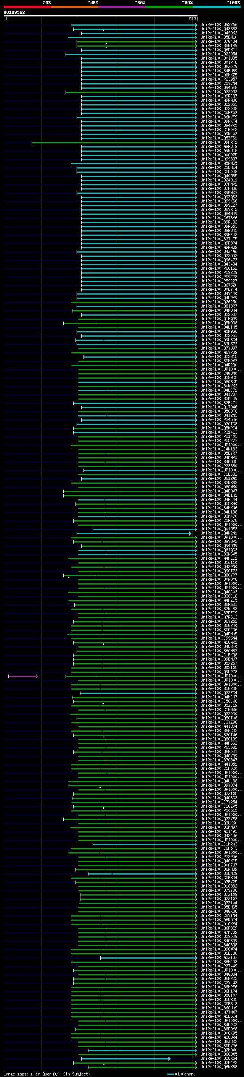This screenshot has width=244, height=1077.
Task: Select hit label UniRef100_B9HRF1
Action: click(218, 143)
